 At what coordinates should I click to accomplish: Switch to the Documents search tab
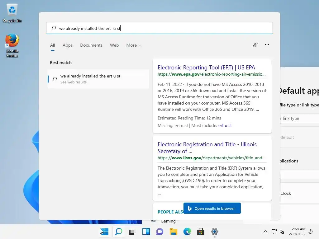tap(91, 45)
